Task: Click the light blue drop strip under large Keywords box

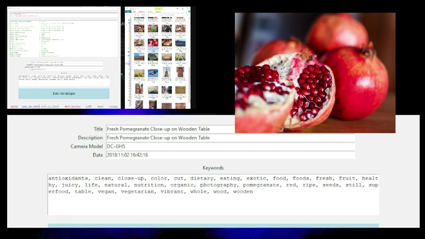Action: point(213,226)
